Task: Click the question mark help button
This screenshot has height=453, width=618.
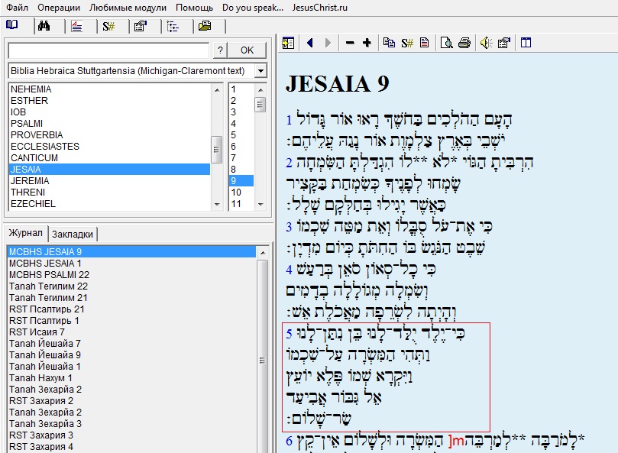Action: (219, 50)
